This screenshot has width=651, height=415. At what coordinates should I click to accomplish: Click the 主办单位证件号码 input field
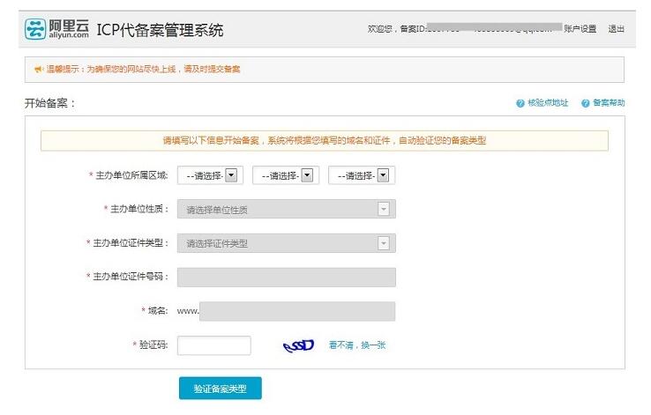point(286,278)
